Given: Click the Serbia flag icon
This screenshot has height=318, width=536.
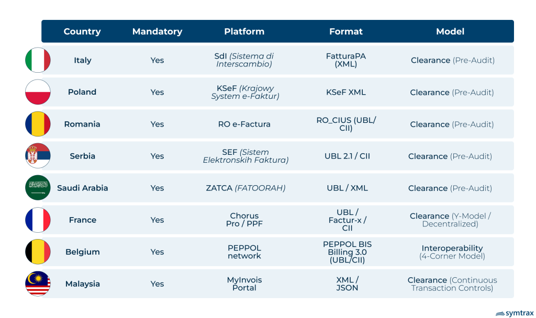Looking at the screenshot, I should point(38,156).
